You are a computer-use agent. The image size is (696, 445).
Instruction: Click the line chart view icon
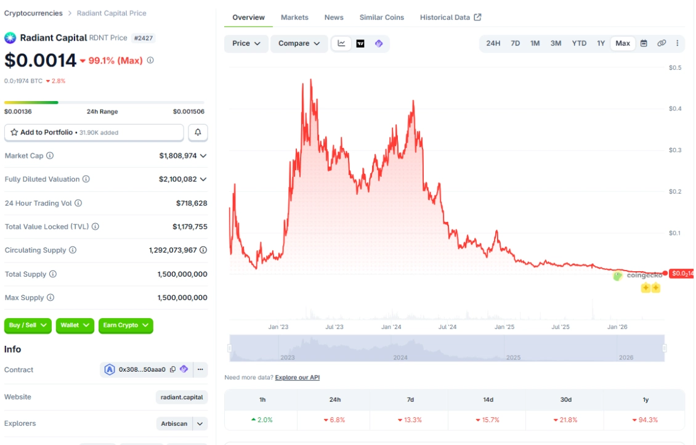tap(341, 44)
